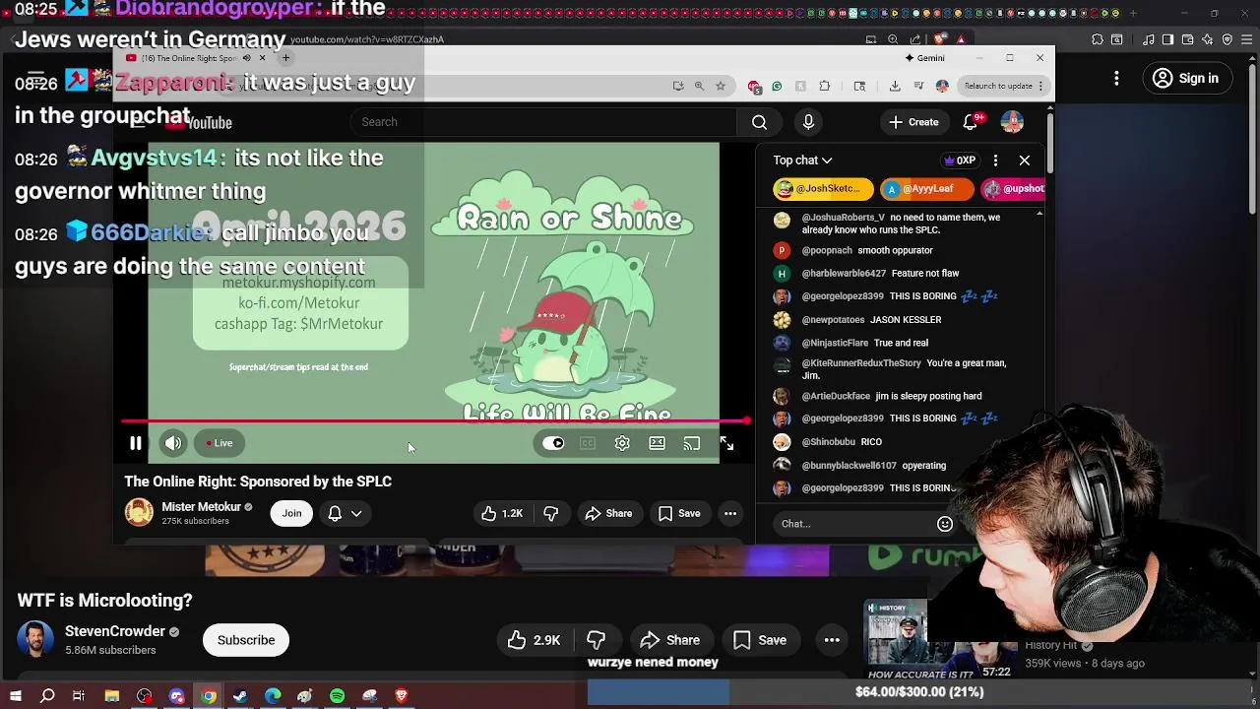The image size is (1260, 709).
Task: Bookmark this page with the star icon
Action: click(x=721, y=86)
